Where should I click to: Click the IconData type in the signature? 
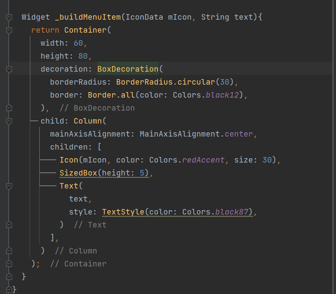point(144,17)
